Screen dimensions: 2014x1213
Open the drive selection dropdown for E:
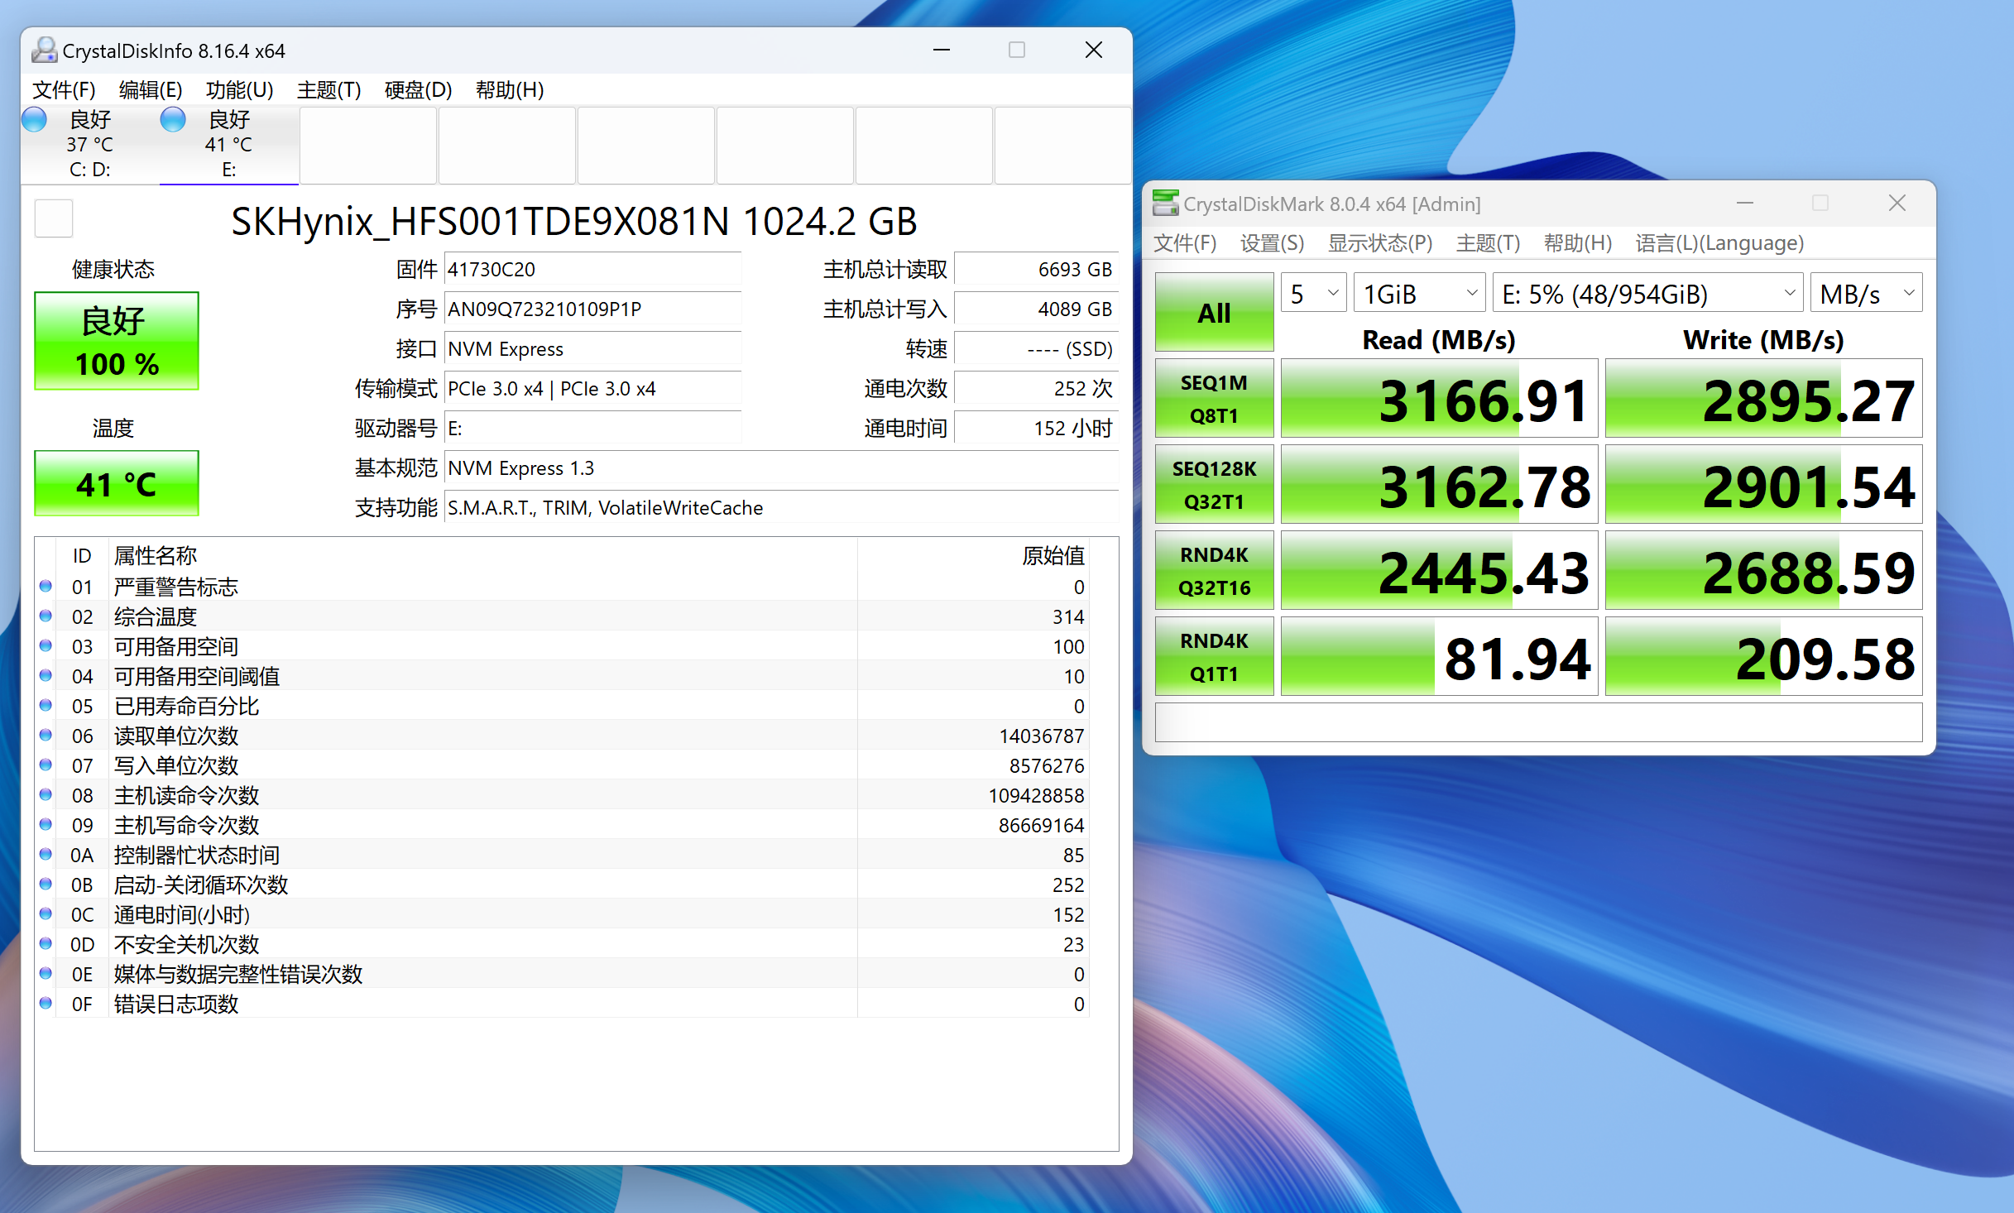1646,292
